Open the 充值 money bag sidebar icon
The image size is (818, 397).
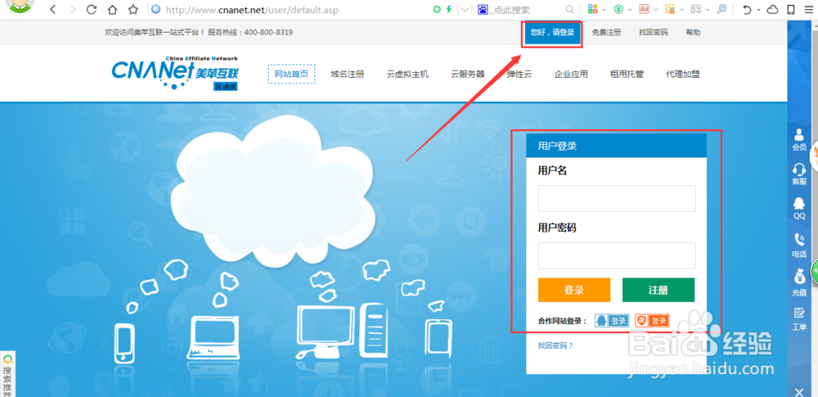798,282
